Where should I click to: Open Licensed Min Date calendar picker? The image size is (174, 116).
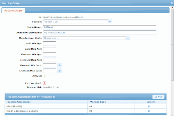point(59,65)
